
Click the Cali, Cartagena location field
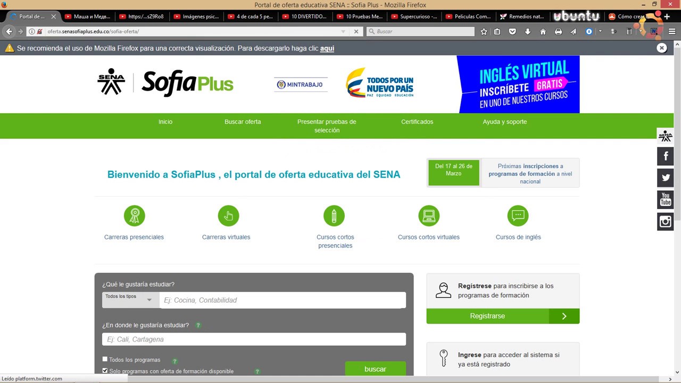[254, 339]
